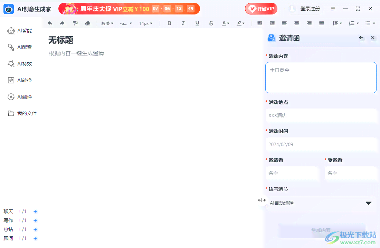Screen dimensions: 380x248
Task: Open the font color dropdown
Action: 225,23
